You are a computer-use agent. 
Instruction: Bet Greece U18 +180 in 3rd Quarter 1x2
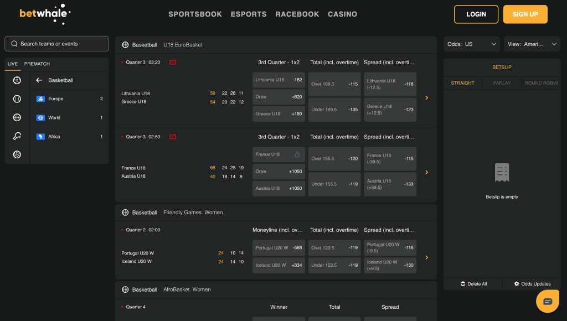[279, 114]
